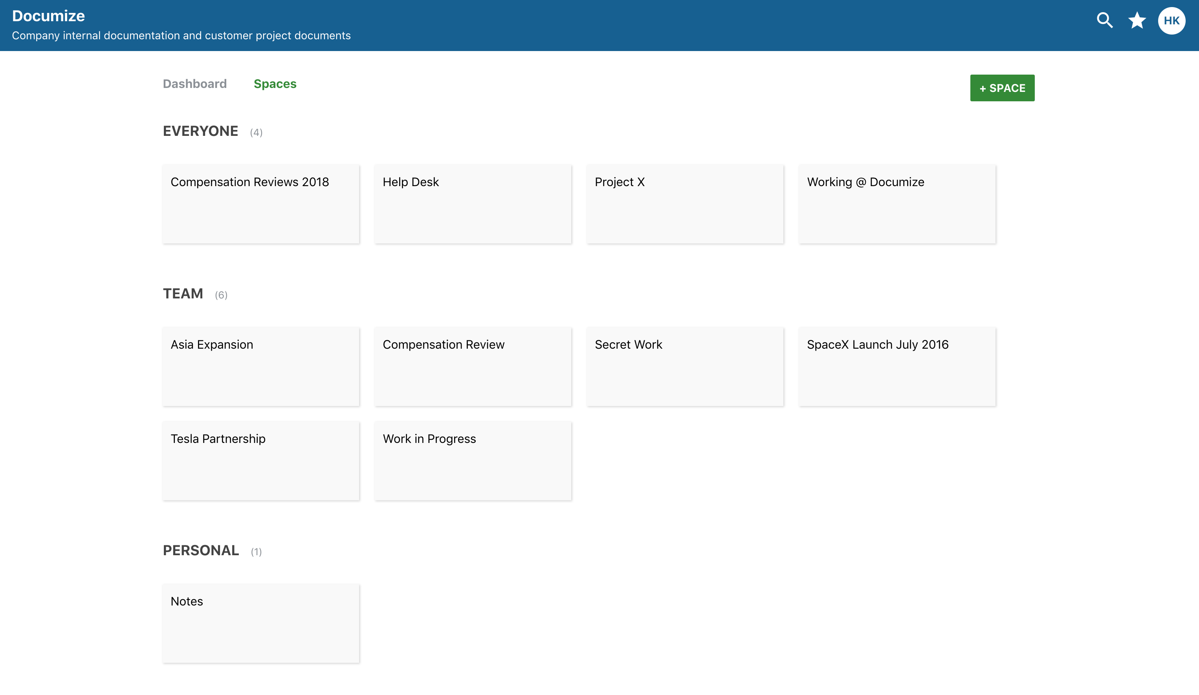Open Working @ Documize space
Viewport: 1199px width, 695px height.
pos(897,204)
